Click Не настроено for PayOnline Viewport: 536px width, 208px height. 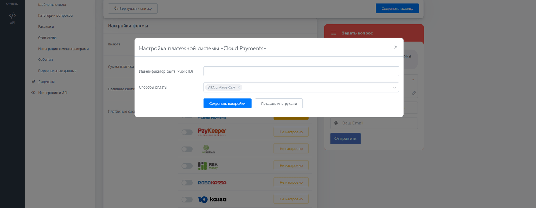(291, 149)
